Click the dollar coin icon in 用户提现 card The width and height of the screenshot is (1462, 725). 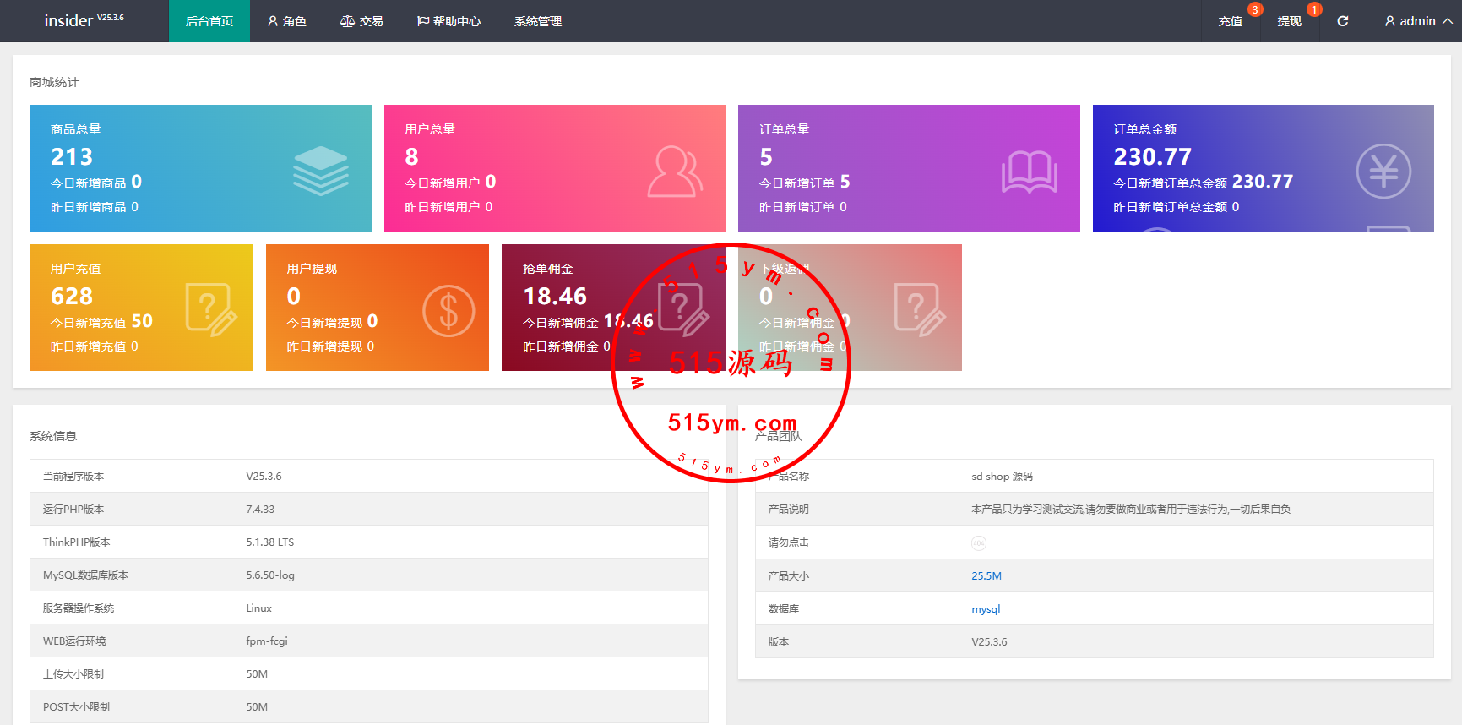[x=448, y=311]
